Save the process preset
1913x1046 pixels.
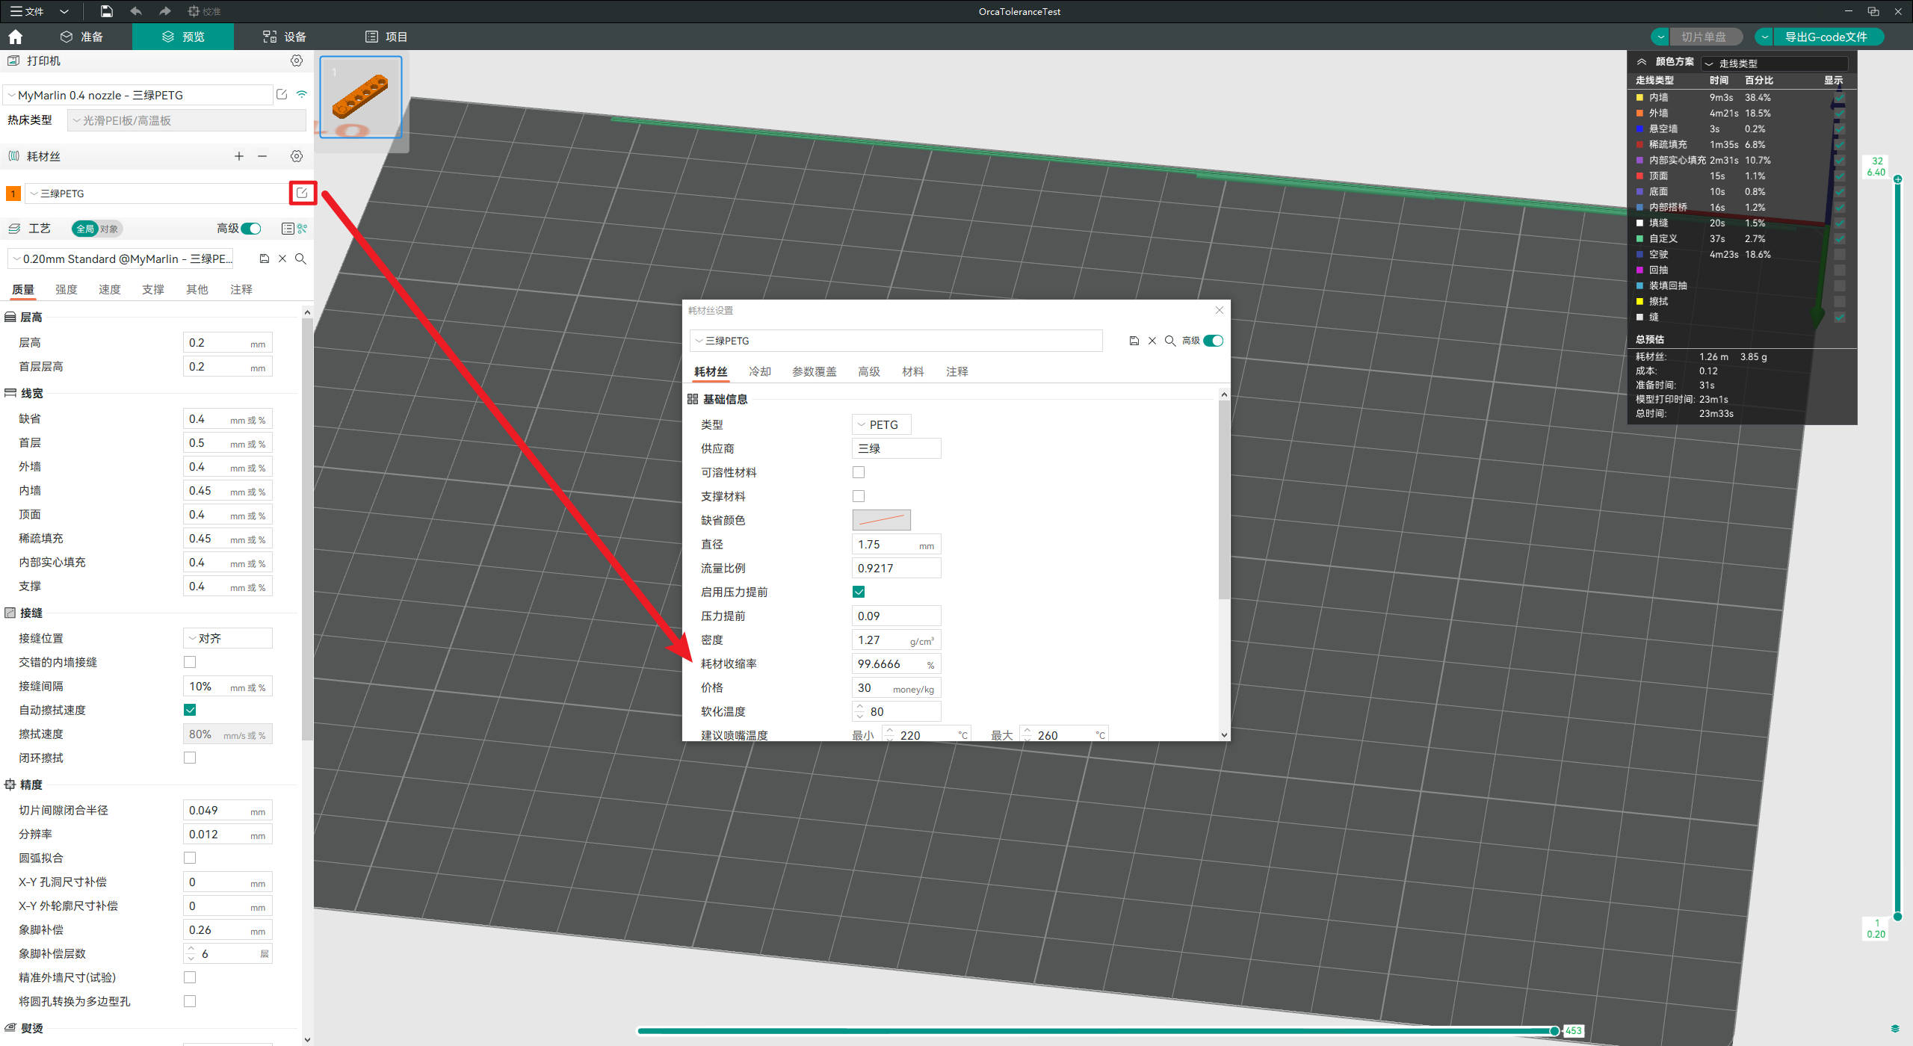(264, 259)
